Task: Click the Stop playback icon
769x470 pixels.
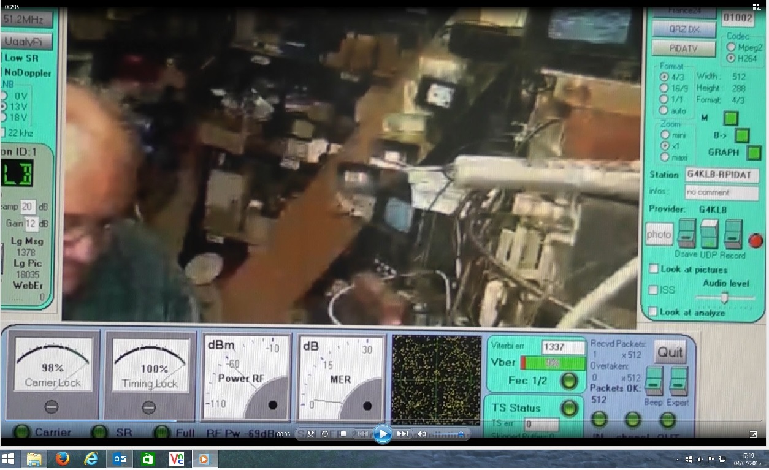Action: pyautogui.click(x=343, y=434)
